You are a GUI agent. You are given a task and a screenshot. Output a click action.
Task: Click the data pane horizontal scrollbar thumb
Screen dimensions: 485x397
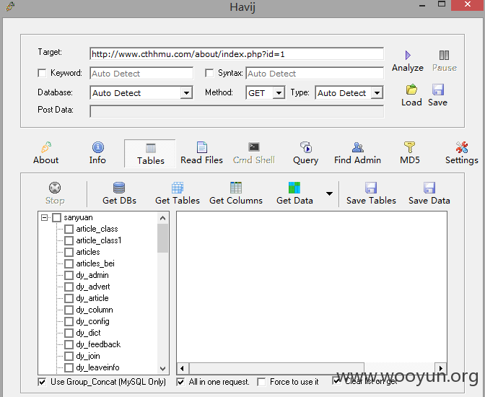276,368
